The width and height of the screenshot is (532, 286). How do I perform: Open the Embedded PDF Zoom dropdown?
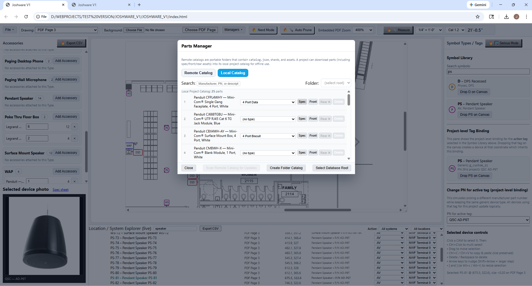pos(363,30)
